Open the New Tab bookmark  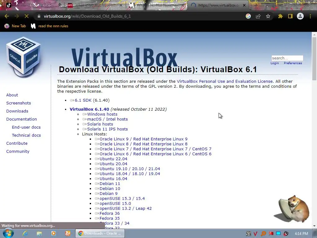click(15, 26)
